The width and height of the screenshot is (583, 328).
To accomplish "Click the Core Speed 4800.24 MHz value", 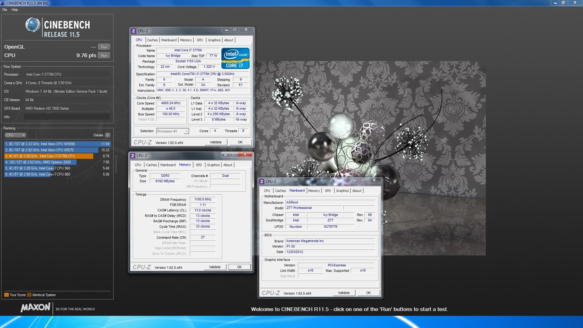I will coord(171,103).
